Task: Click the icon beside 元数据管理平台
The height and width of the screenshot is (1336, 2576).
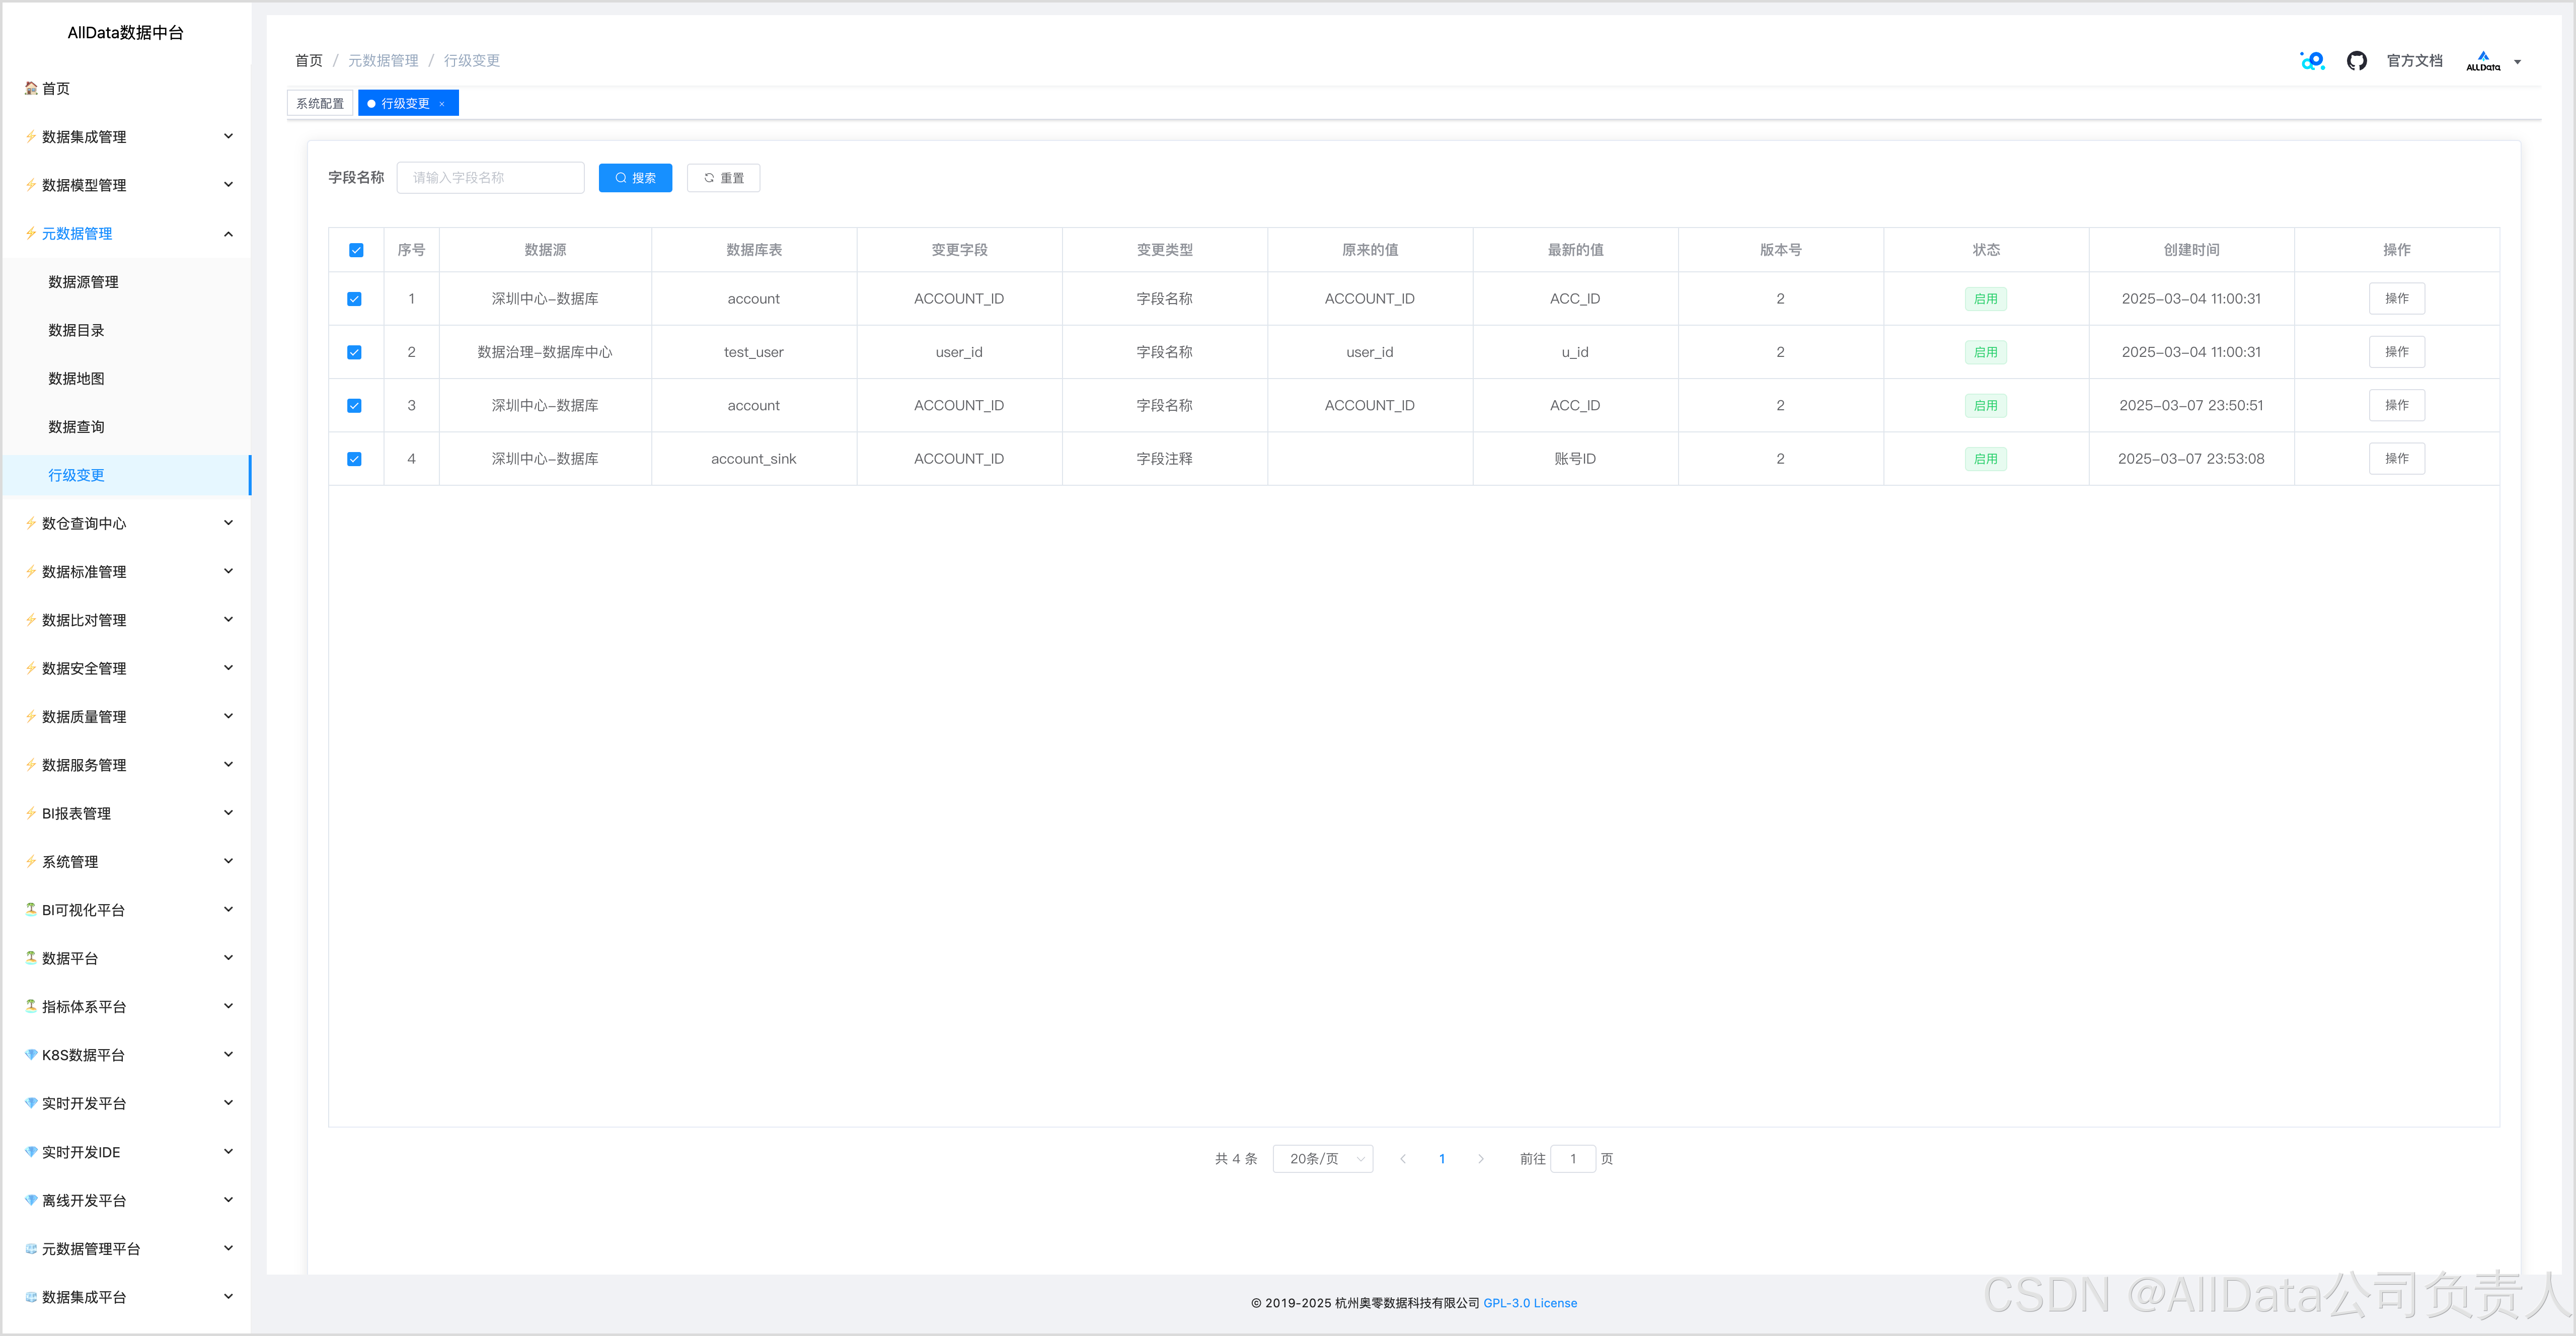Action: pyautogui.click(x=31, y=1249)
